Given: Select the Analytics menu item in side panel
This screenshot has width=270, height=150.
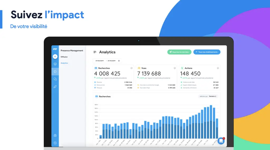Looking at the screenshot, I should click(64, 63).
